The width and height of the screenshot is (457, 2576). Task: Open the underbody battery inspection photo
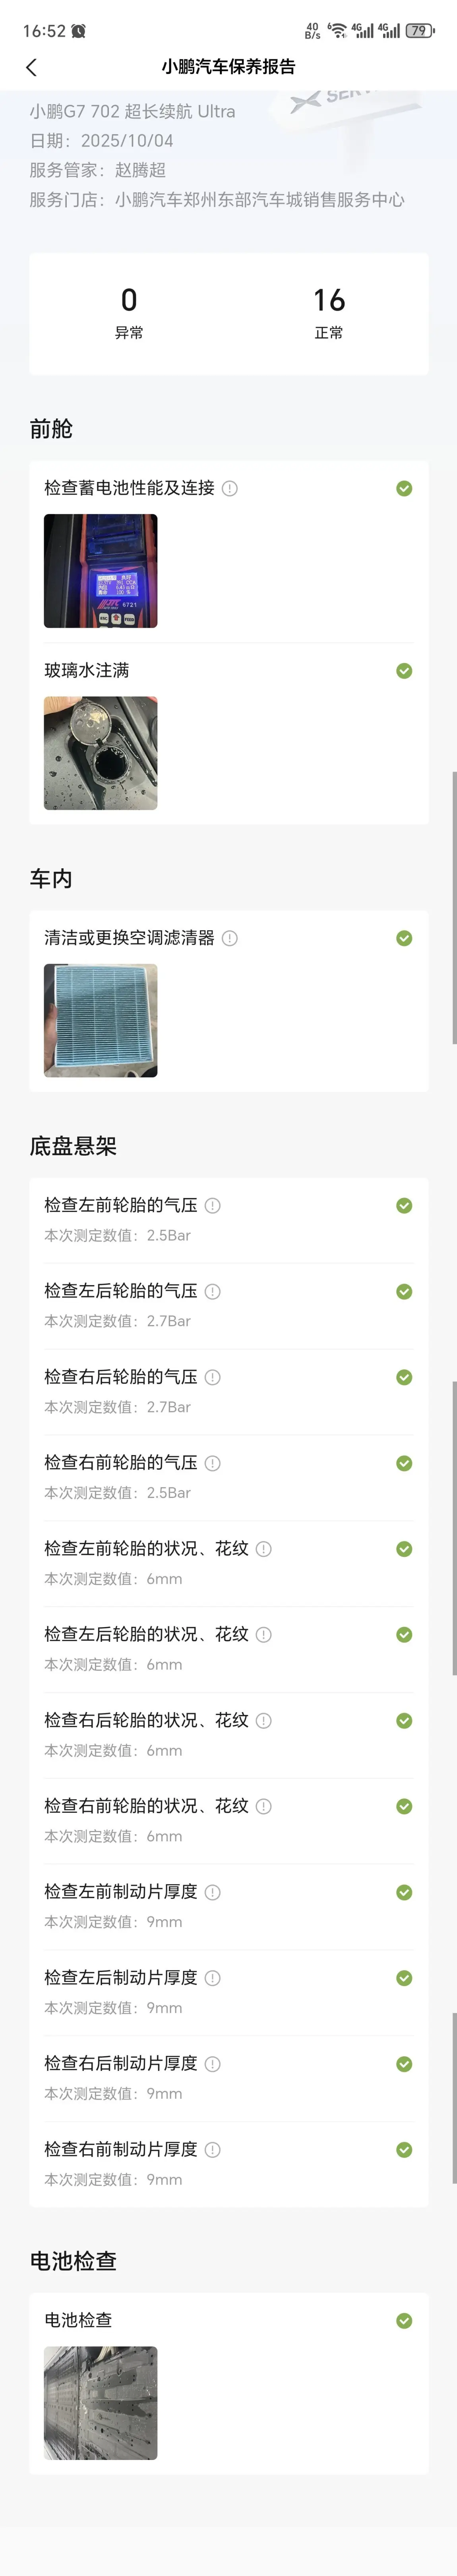click(x=101, y=2403)
